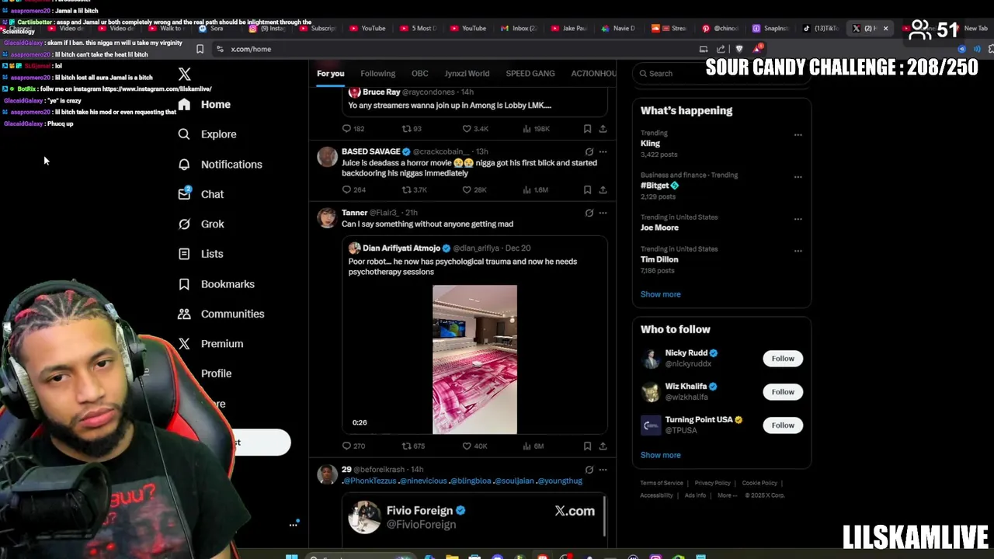Switch to the Following tab

pyautogui.click(x=377, y=73)
